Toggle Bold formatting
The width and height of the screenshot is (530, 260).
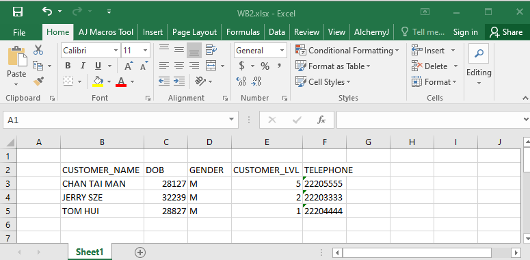[x=68, y=66]
